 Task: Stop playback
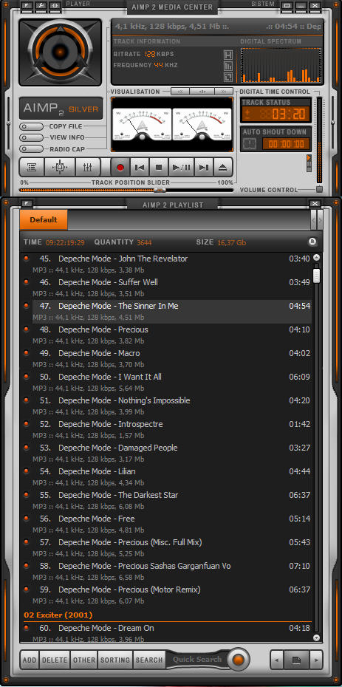(x=159, y=168)
